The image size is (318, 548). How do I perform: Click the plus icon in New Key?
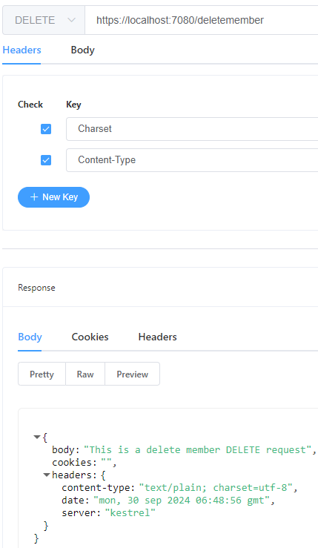34,197
